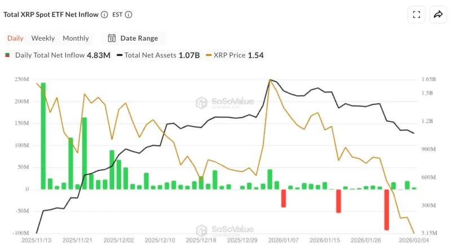Click the EST timezone label
Viewport: 451px width, 247px height.
118,14
